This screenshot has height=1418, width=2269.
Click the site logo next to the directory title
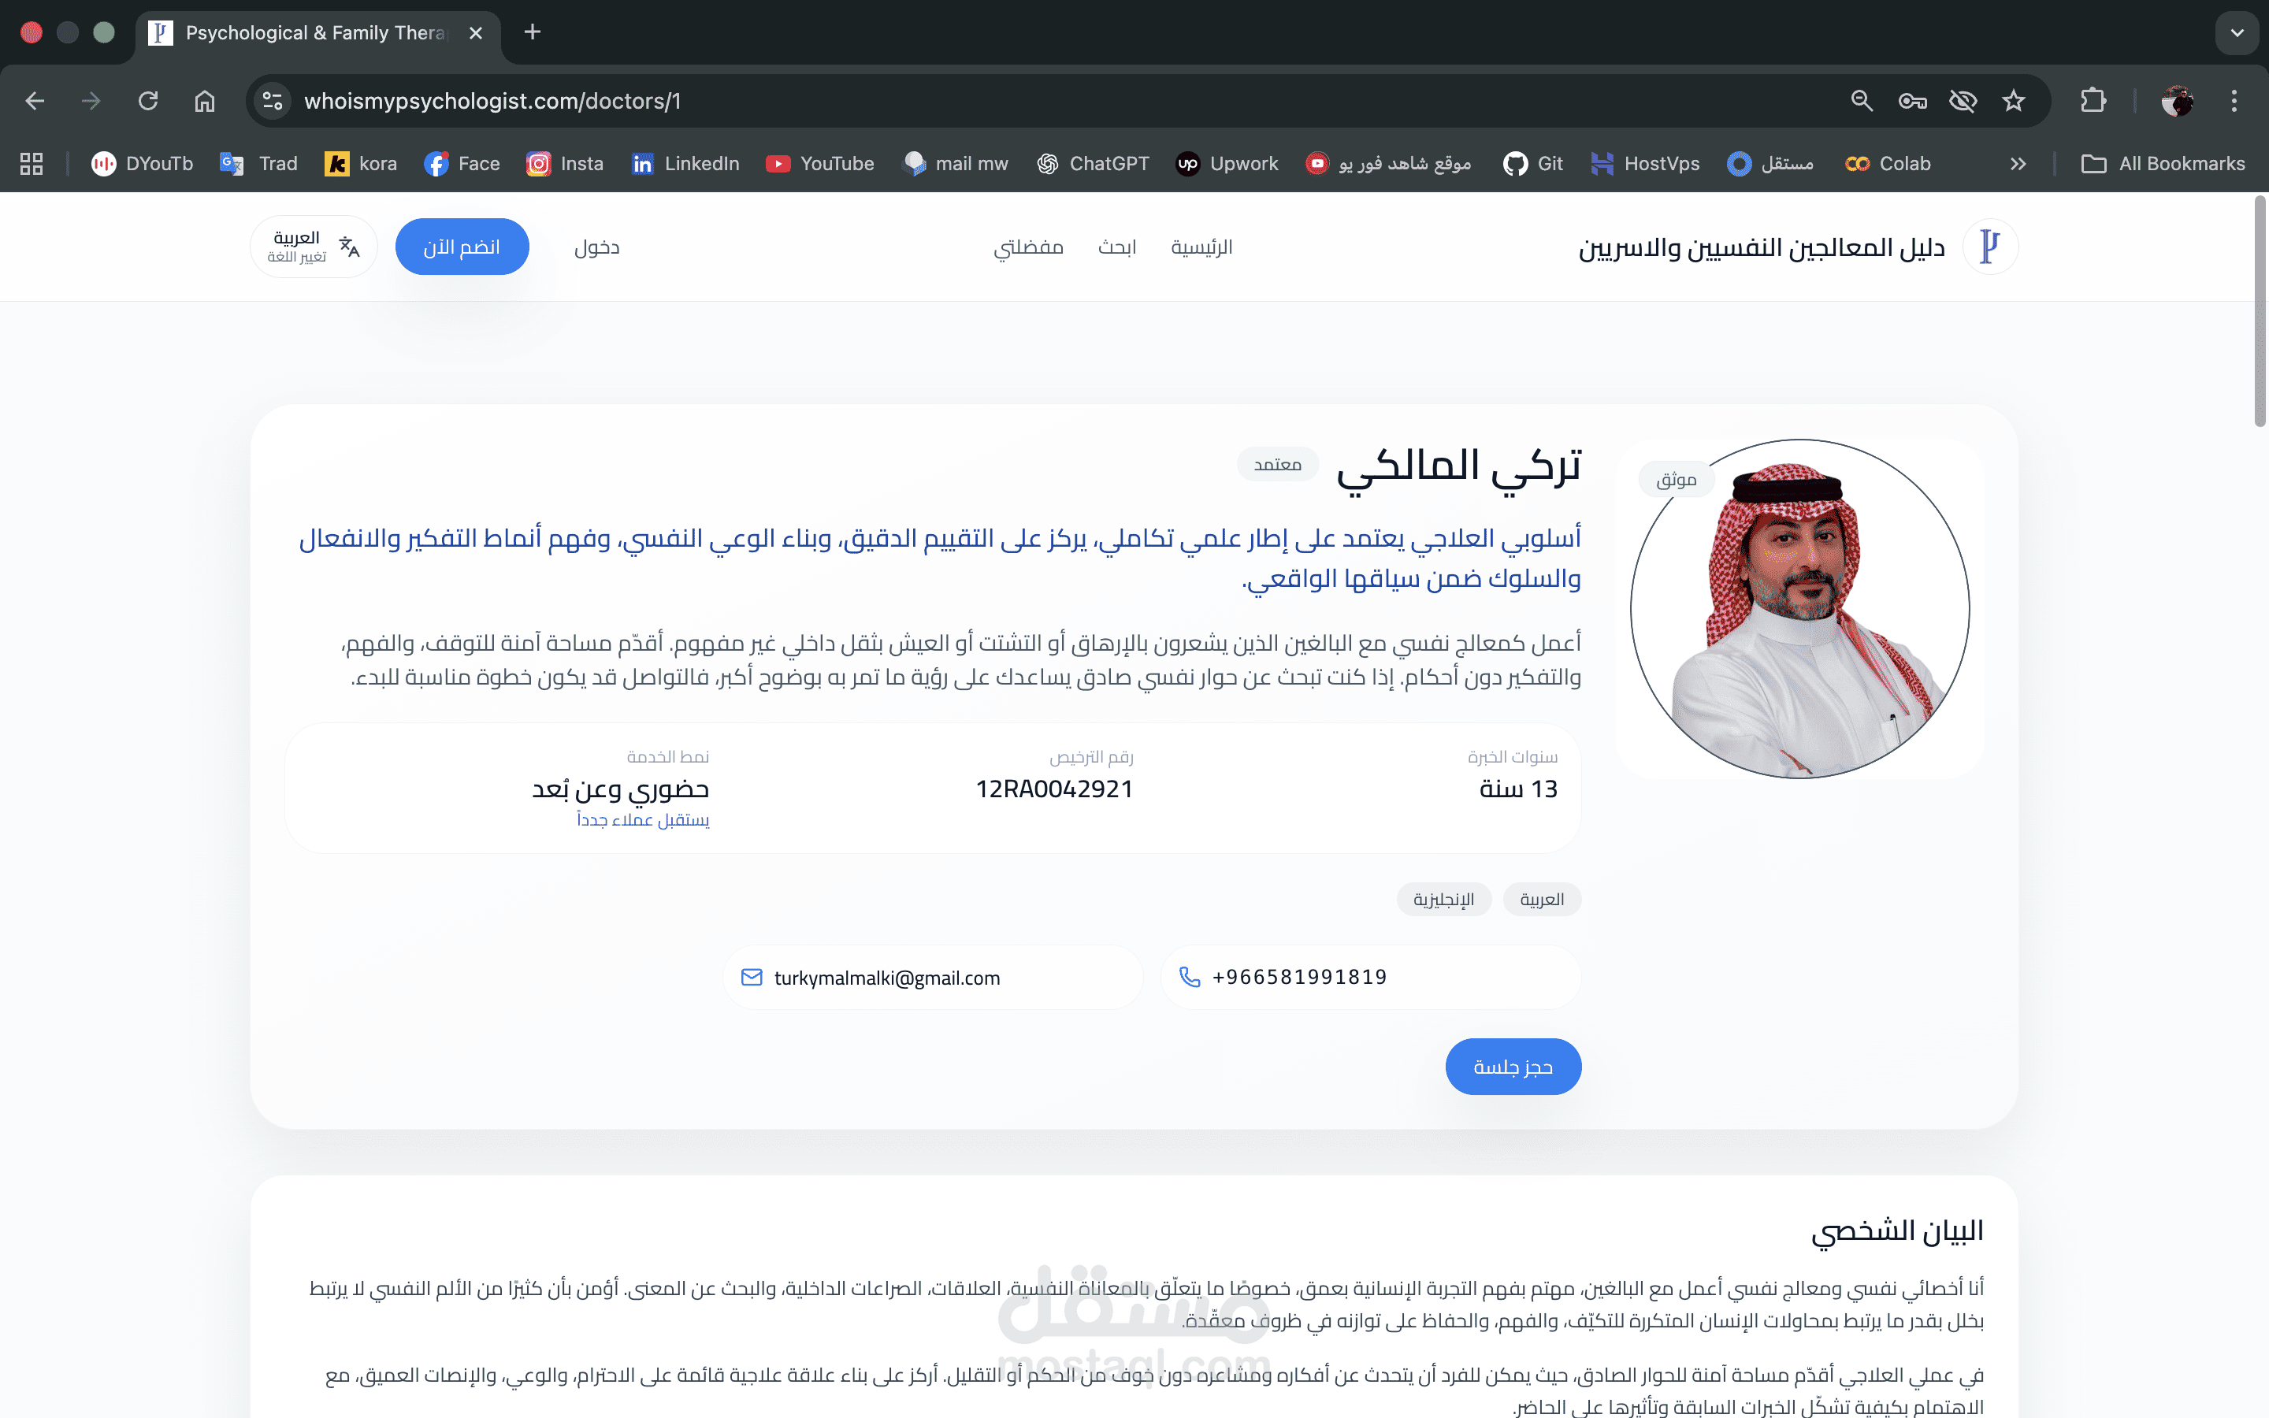[x=1989, y=247]
